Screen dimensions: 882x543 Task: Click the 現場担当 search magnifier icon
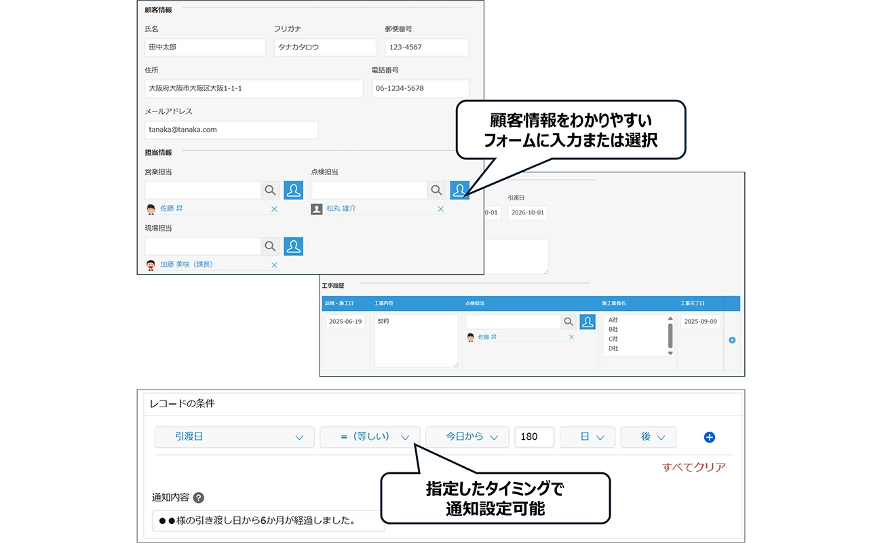270,246
